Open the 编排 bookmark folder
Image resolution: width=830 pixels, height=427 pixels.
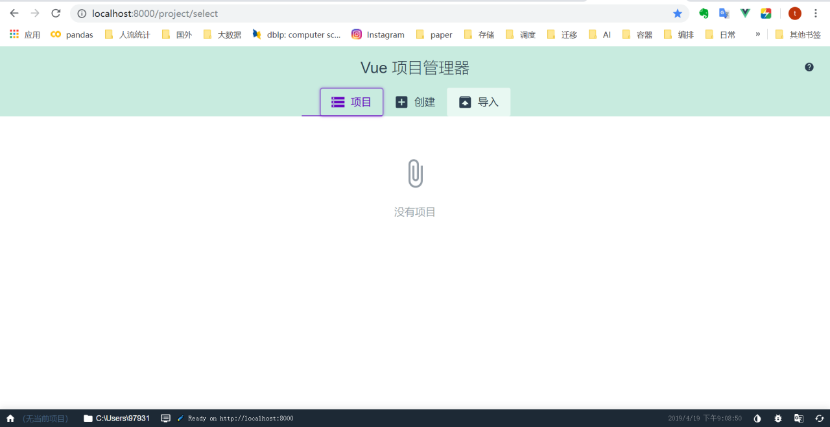678,34
